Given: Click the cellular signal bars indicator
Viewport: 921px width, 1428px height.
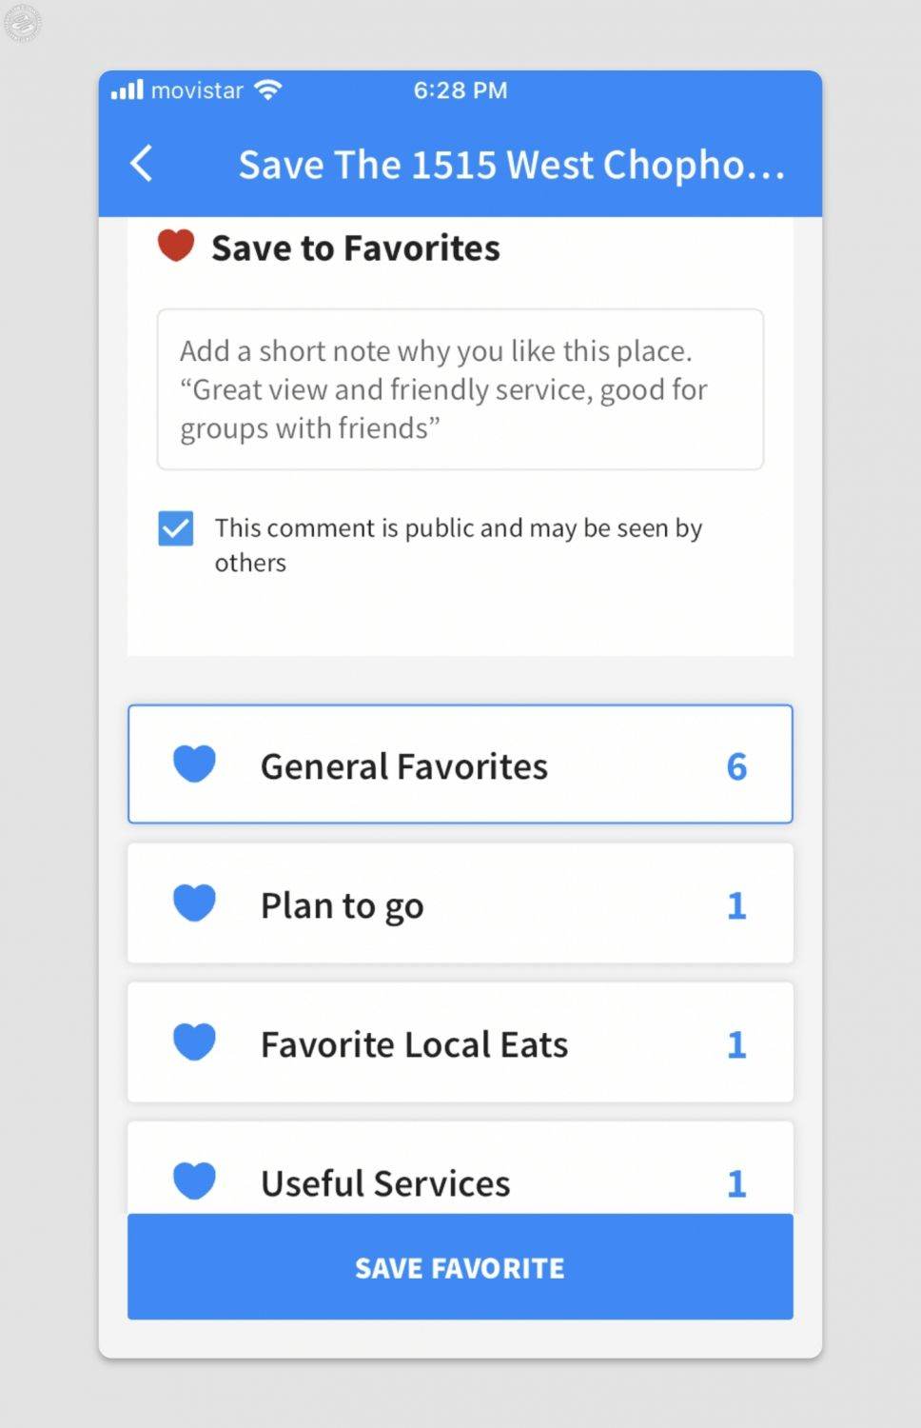Looking at the screenshot, I should click(129, 89).
